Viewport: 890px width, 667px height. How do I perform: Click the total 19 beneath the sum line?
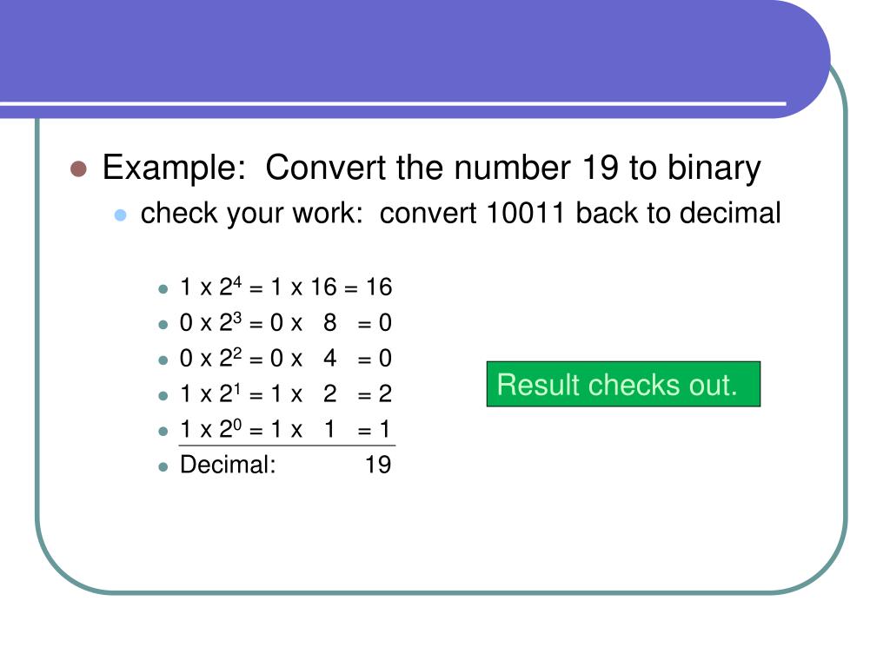[x=378, y=466]
